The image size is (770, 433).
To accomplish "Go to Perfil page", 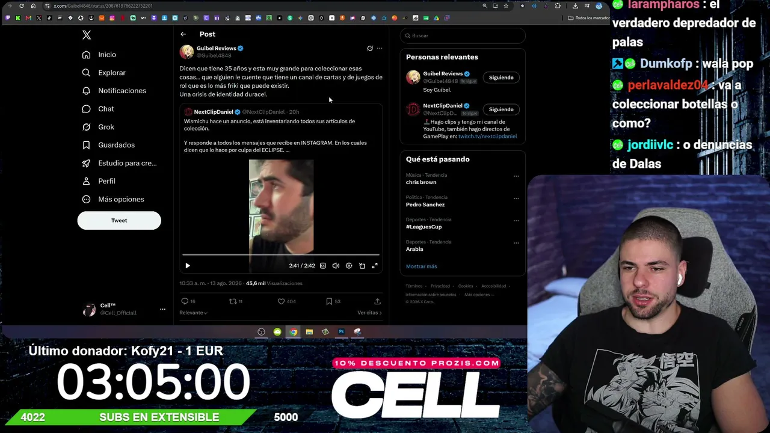I will coord(98,181).
